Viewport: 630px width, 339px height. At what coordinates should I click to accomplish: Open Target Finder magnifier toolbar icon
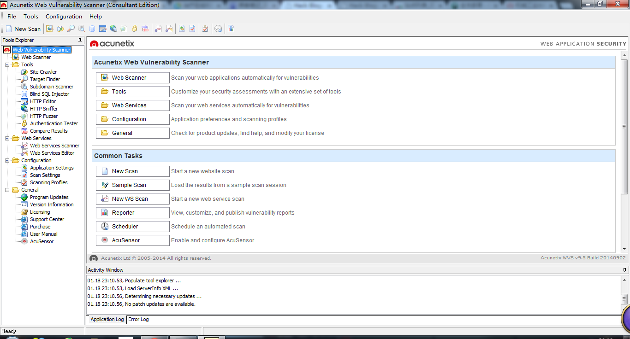(71, 29)
